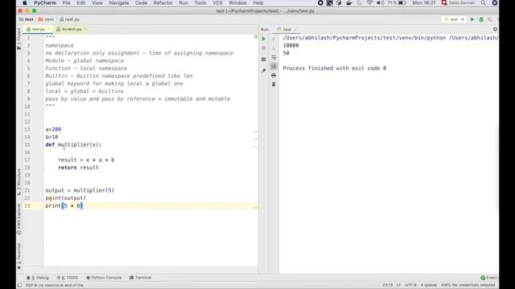This screenshot has height=289, width=515.
Task: Open the Project tool window sidebar
Action: click(19, 39)
